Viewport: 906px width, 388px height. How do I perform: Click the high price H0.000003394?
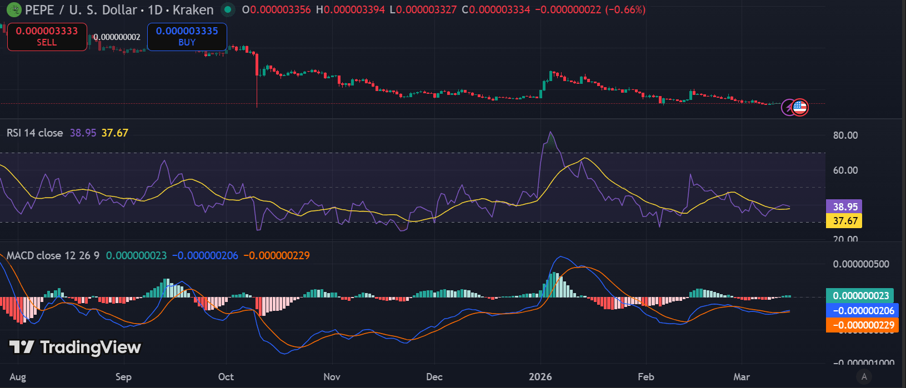point(350,9)
